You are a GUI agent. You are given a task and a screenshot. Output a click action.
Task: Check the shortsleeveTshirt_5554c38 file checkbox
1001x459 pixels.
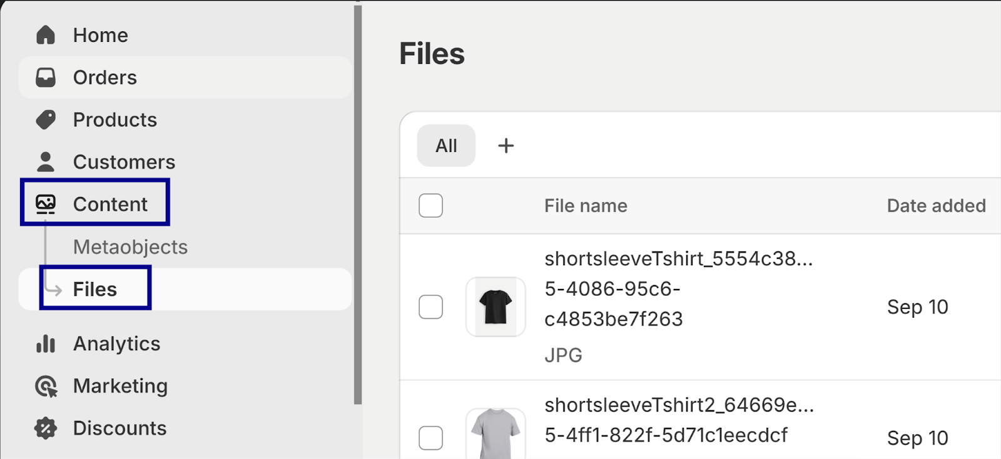coord(430,306)
